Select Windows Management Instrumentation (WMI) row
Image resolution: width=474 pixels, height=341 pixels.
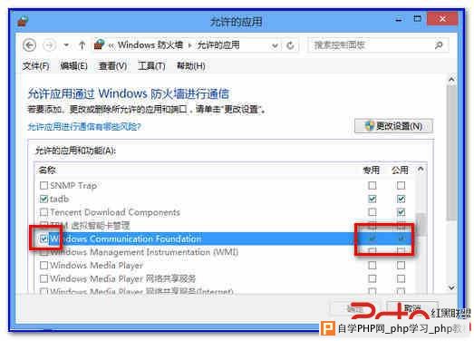225,252
